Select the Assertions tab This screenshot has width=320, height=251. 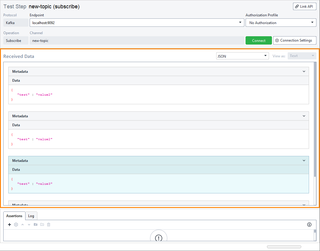14,216
